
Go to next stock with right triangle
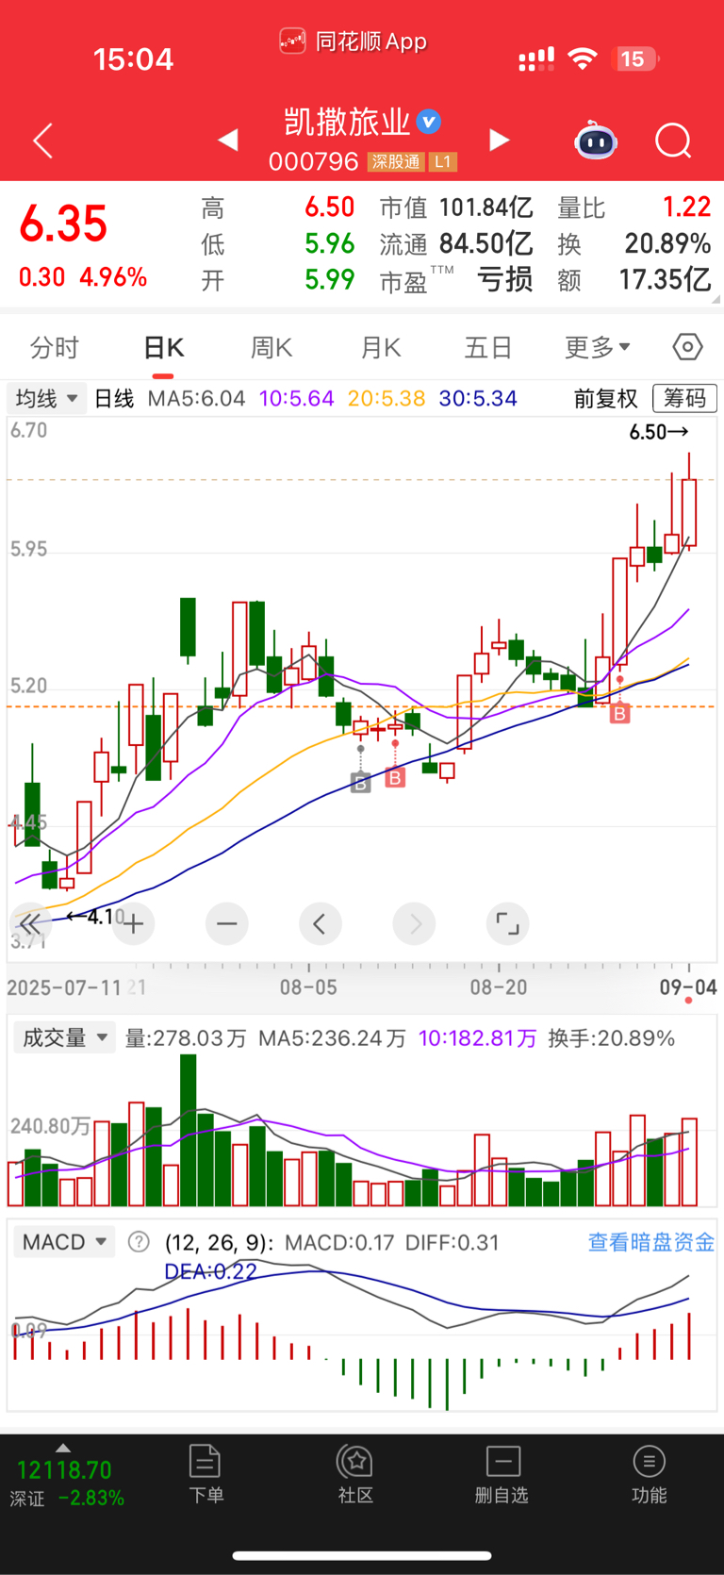[x=499, y=141]
